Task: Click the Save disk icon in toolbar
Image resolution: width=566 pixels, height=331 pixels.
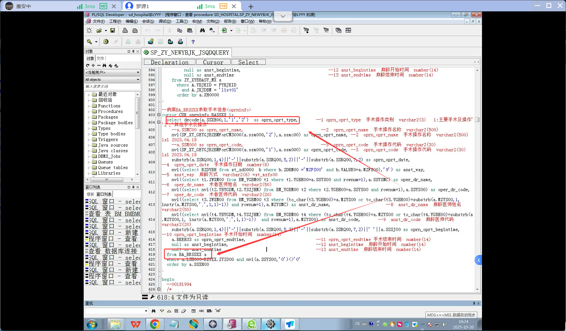Action: click(113, 31)
